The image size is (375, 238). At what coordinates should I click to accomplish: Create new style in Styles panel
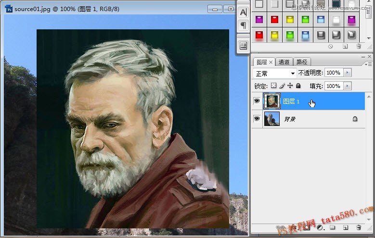345,46
